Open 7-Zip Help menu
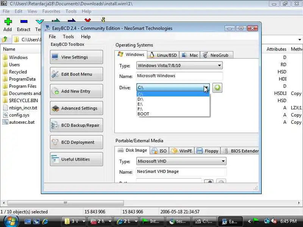303x227 pixels. click(86, 11)
